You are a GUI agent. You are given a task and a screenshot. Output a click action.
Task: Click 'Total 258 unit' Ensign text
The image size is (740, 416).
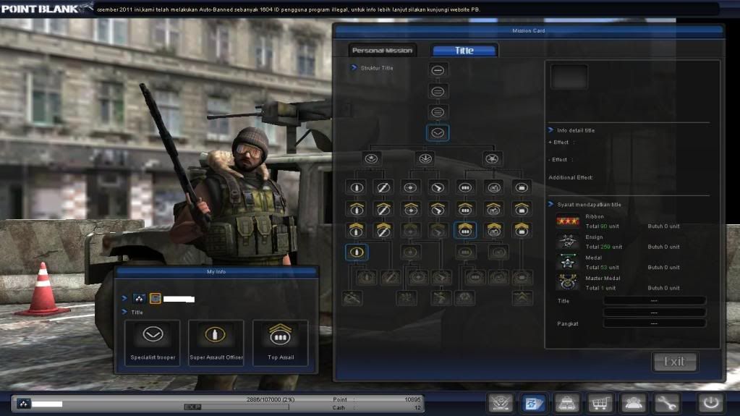(x=603, y=247)
